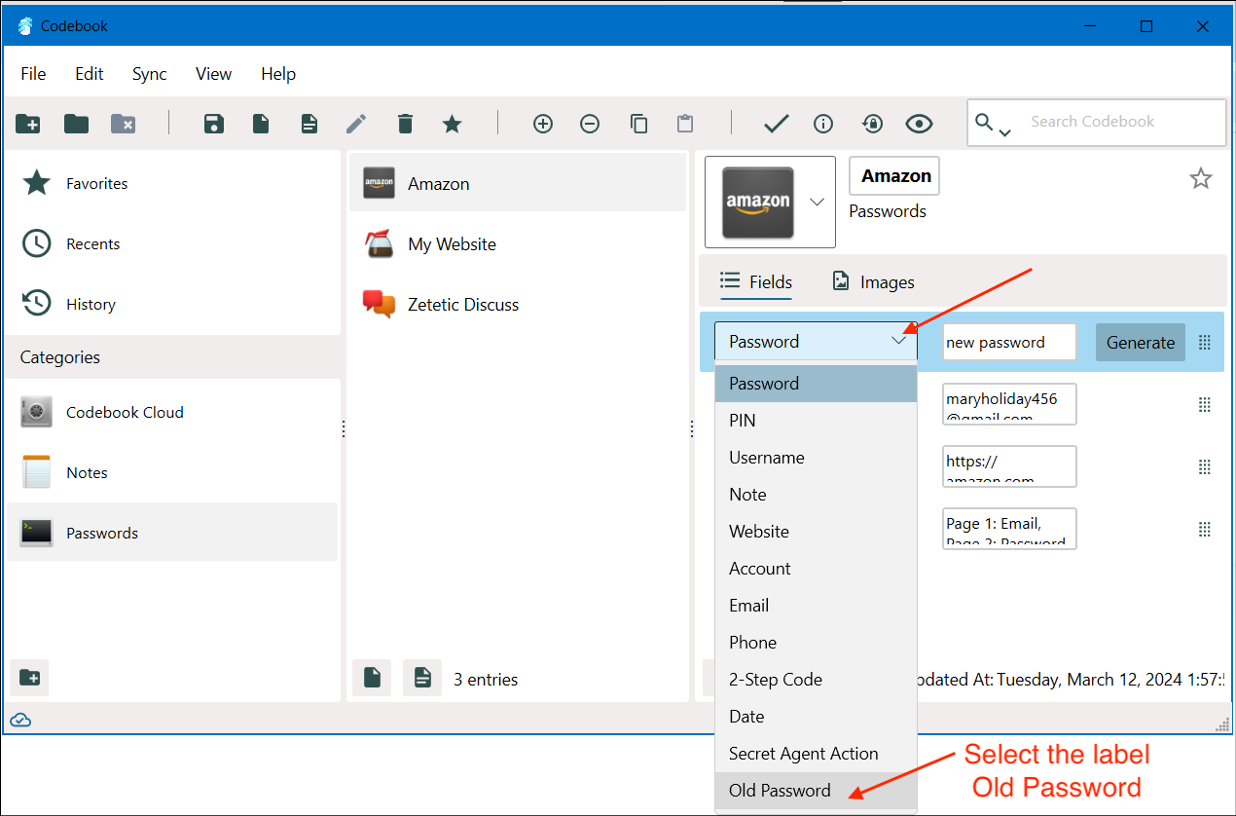Click add category icon at sidebar bottom
Screen dimensions: 1236x816
29,678
